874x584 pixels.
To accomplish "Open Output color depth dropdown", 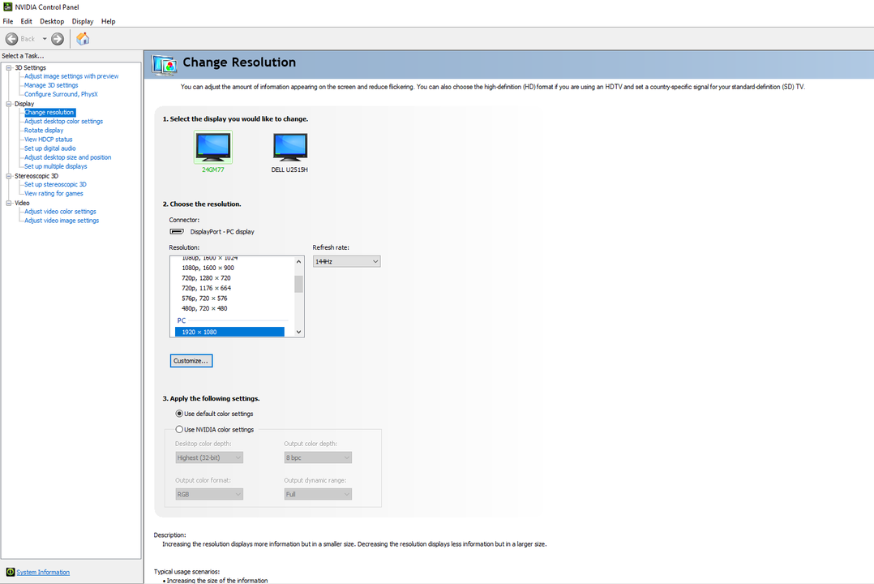I will 318,458.
